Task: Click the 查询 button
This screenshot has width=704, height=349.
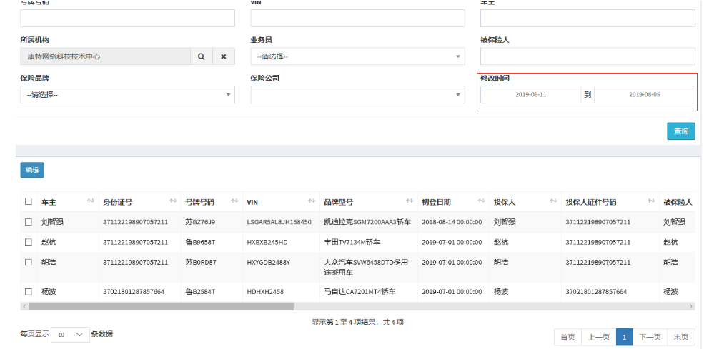Action: point(680,131)
